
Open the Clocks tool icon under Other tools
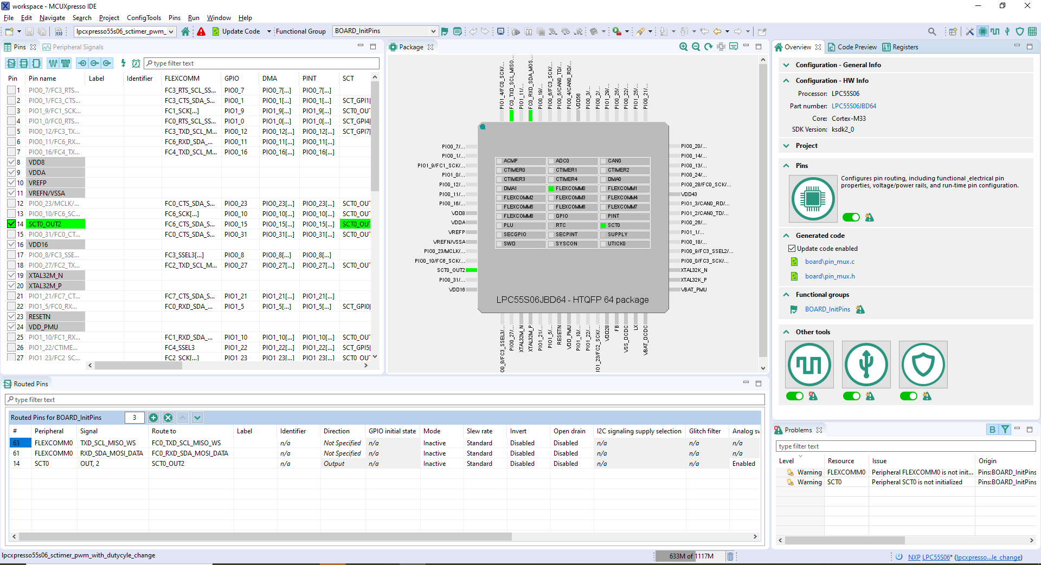pos(809,364)
